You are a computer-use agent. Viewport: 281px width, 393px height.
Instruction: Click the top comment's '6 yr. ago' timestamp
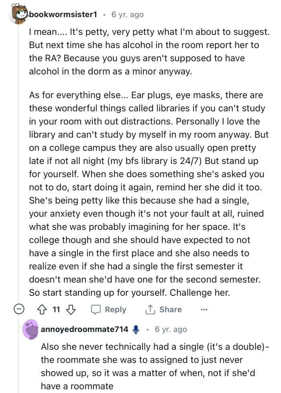click(127, 14)
